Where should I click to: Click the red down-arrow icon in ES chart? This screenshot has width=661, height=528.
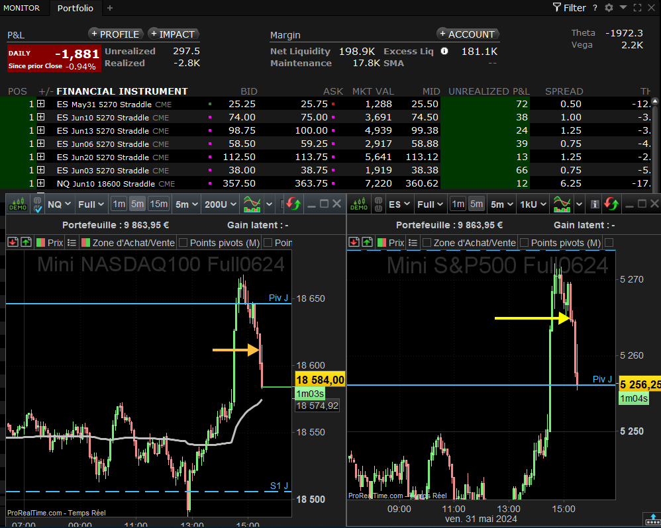coord(354,243)
